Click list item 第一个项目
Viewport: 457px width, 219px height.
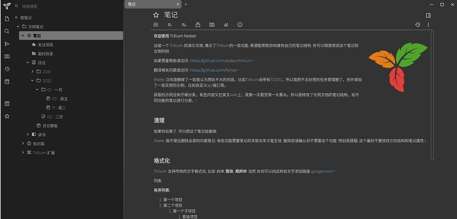point(173,200)
